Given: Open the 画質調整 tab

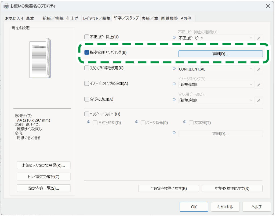Looking at the screenshot, I should pyautogui.click(x=169, y=18).
